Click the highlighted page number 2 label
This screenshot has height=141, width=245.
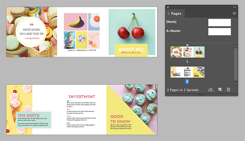[x=187, y=81]
